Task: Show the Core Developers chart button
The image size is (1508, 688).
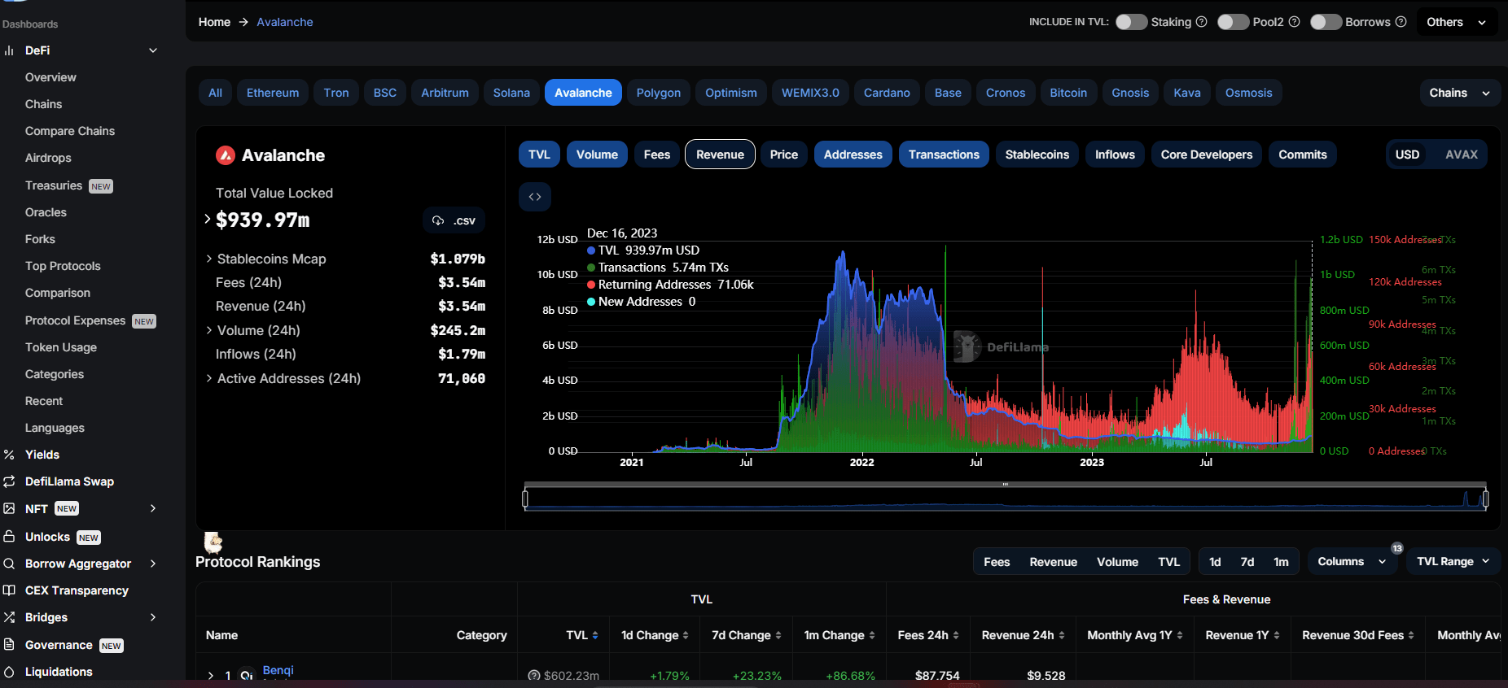Action: pos(1207,155)
